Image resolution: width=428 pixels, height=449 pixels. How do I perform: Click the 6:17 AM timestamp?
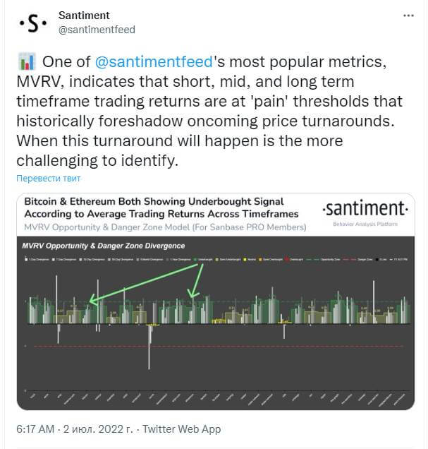(35, 429)
